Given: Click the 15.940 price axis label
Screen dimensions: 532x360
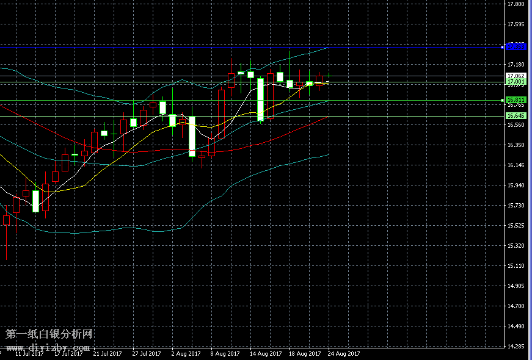Looking at the screenshot, I should [x=516, y=185].
